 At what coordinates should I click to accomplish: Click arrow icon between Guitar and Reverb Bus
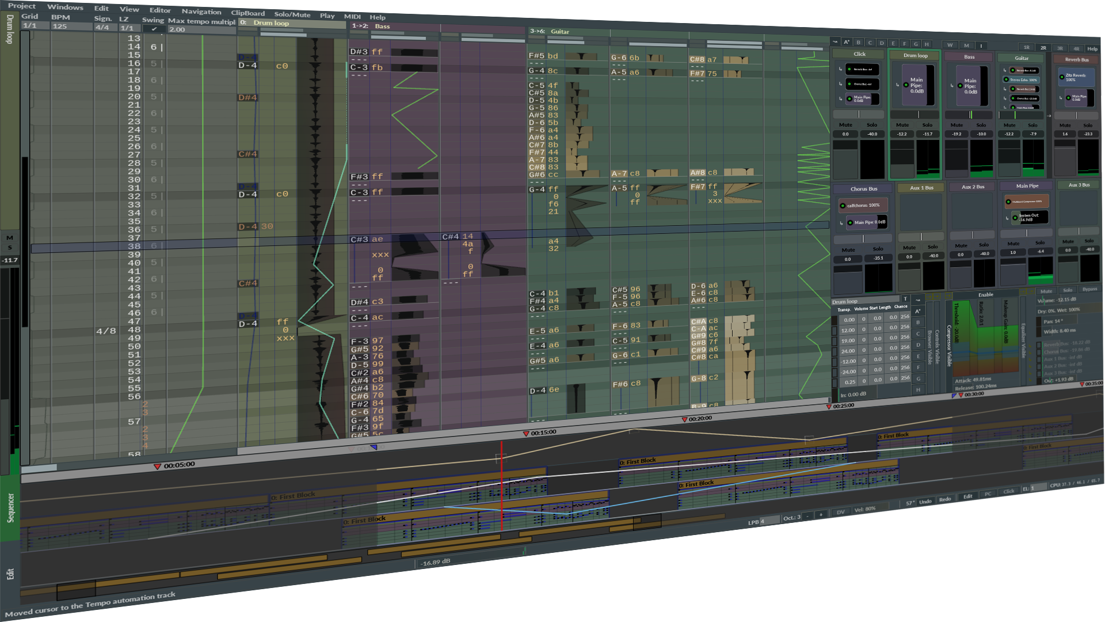pos(1049,116)
